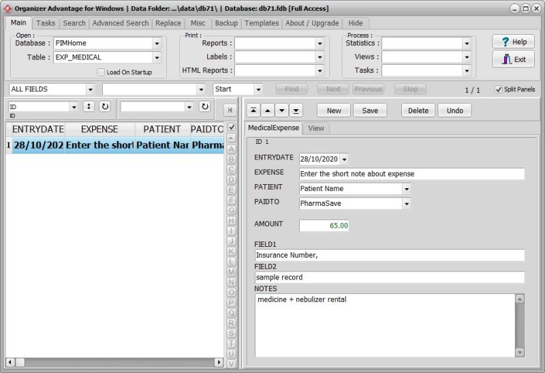The height and width of the screenshot is (373, 545).
Task: Open the ALL FIELDS search dropdown
Action: pos(91,89)
